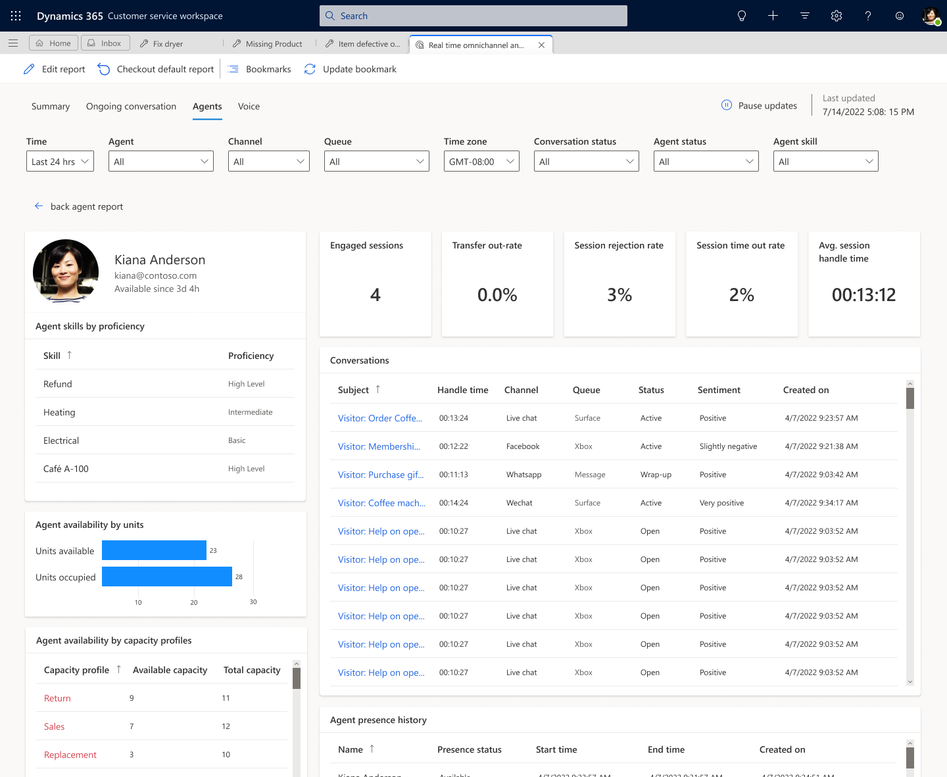
Task: Toggle the hamburger site map menu
Action: (13, 43)
